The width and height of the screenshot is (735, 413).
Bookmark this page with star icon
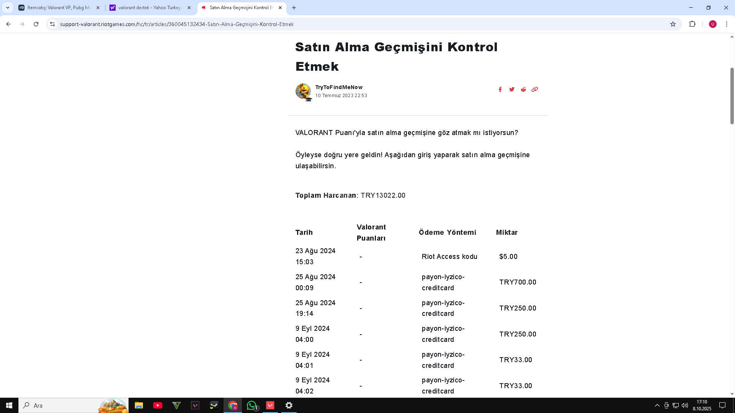click(673, 24)
